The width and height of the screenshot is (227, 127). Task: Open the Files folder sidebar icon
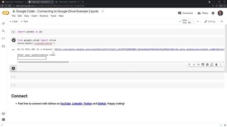click(x=3, y=46)
